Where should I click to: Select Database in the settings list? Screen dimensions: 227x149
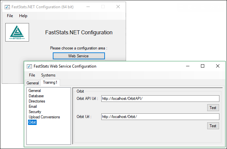36,96
